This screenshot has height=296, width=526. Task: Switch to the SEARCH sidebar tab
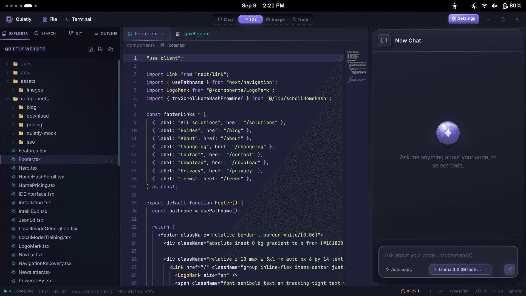pos(45,33)
